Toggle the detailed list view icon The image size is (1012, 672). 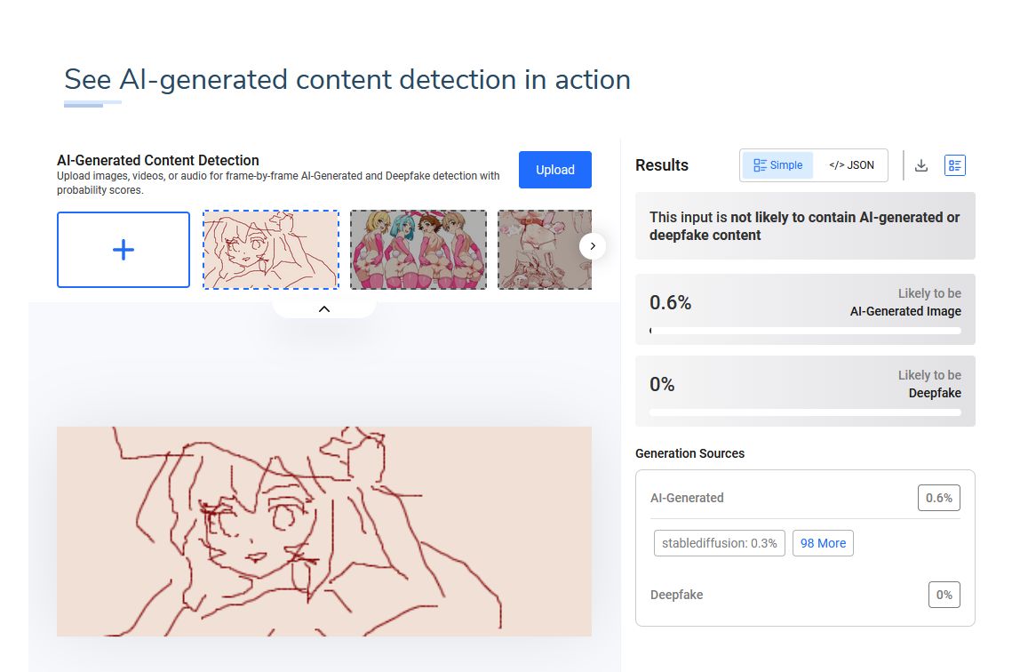click(954, 165)
